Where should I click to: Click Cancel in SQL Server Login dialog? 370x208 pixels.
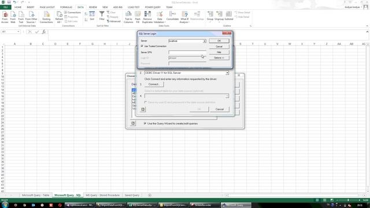(x=219, y=46)
